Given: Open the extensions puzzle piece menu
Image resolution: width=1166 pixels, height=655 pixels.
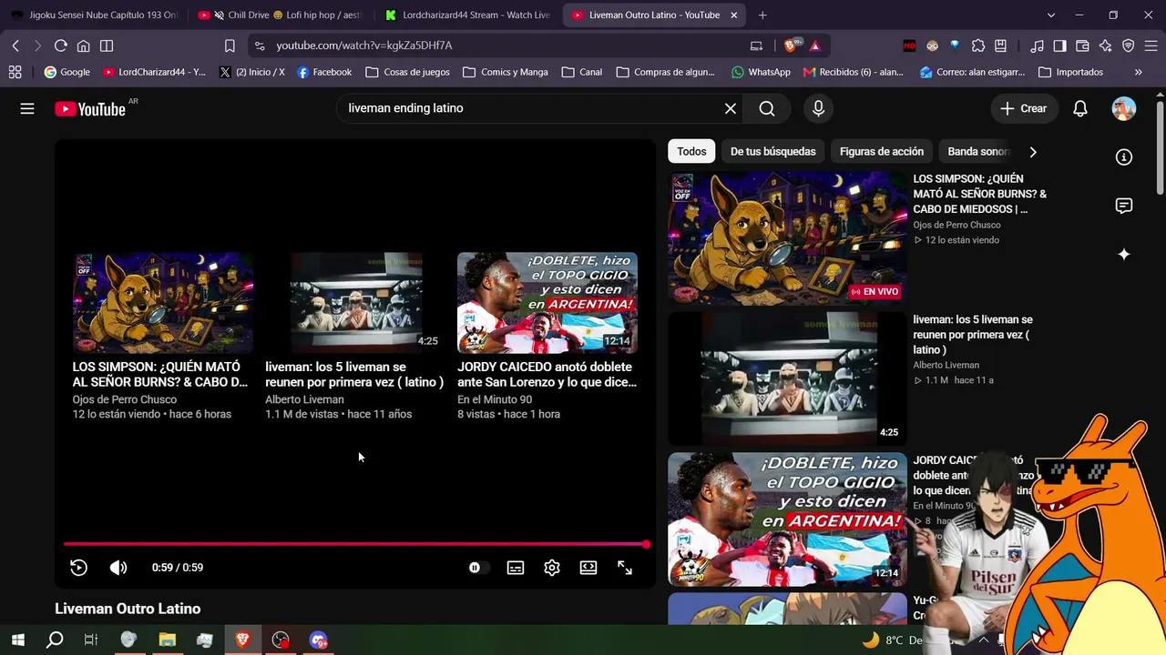Looking at the screenshot, I should click(978, 45).
